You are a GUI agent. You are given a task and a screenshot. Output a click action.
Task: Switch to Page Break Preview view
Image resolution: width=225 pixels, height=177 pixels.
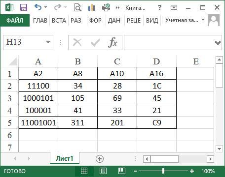(x=122, y=171)
